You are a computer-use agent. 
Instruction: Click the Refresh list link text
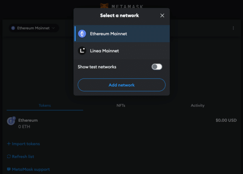coord(23,157)
